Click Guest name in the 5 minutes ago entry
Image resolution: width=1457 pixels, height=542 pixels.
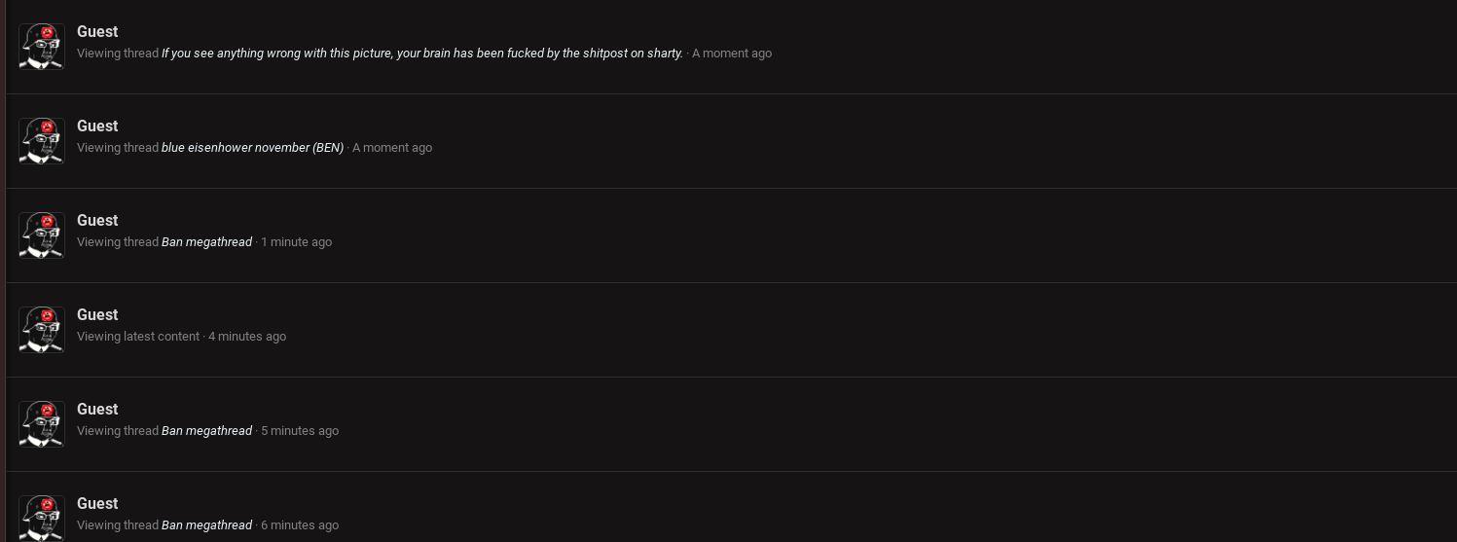[97, 410]
